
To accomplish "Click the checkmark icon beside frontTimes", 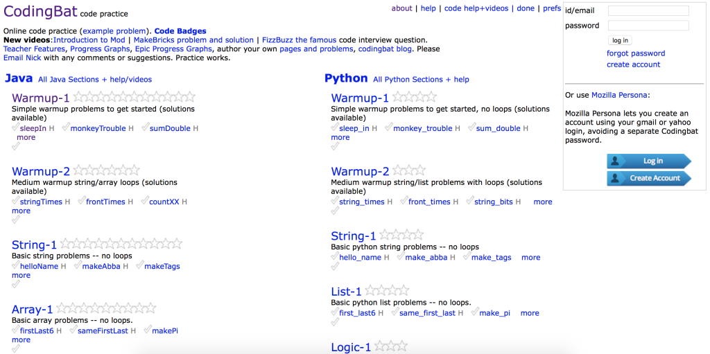I will click(x=82, y=201).
